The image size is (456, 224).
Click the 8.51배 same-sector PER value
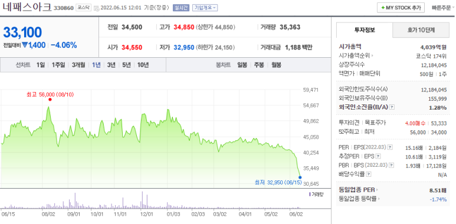(x=438, y=190)
